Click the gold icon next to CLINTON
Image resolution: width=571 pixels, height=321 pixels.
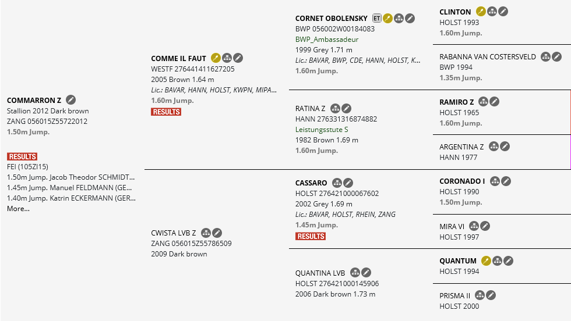tap(481, 11)
